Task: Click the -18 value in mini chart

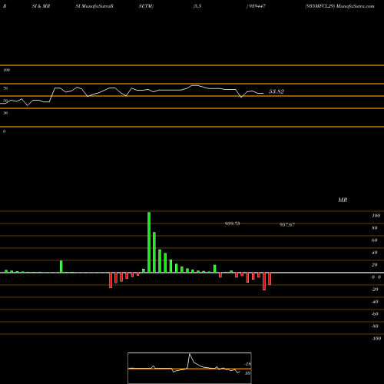Action: point(248,364)
